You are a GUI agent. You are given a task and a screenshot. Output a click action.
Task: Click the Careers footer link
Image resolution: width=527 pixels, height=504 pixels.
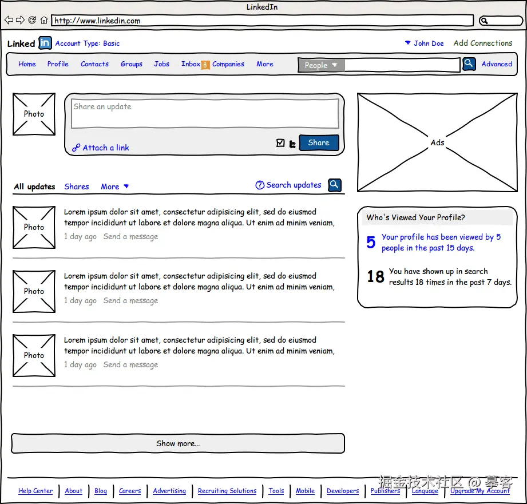[x=130, y=491]
